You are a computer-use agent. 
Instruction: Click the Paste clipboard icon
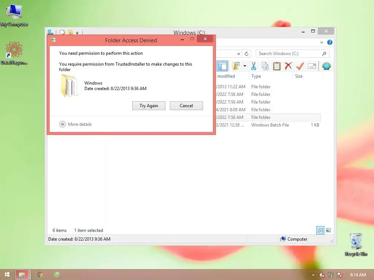(x=277, y=66)
